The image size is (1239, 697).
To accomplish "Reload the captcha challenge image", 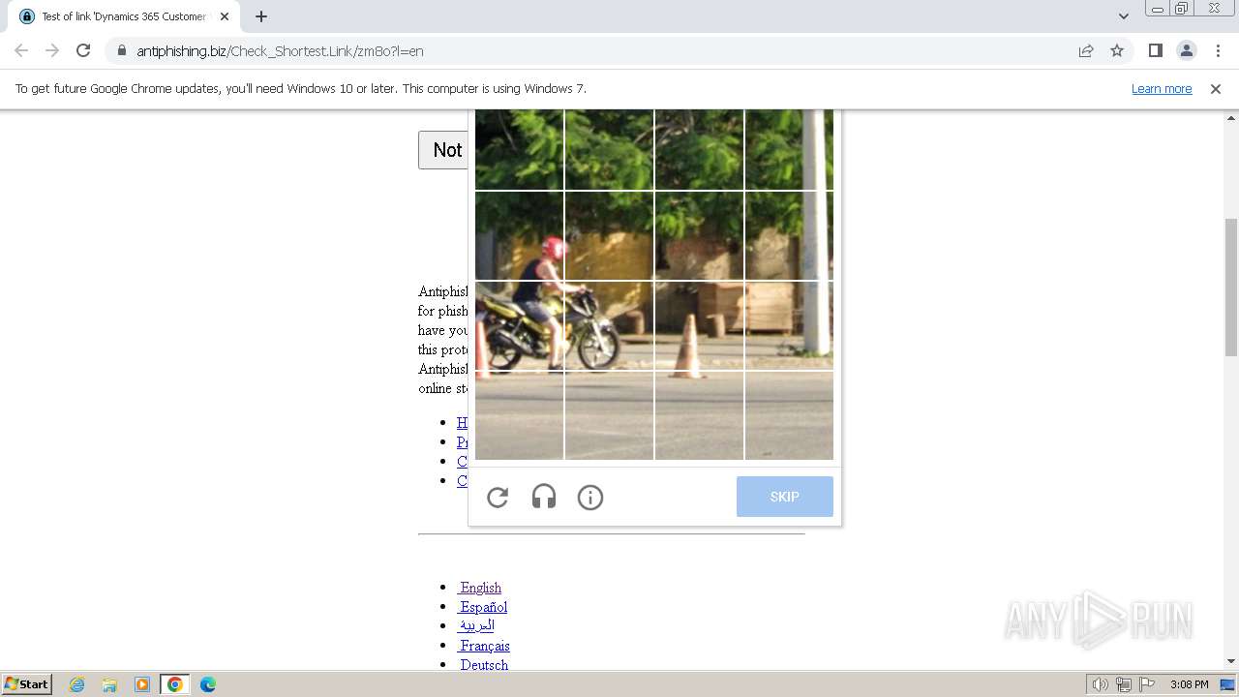I will (498, 498).
